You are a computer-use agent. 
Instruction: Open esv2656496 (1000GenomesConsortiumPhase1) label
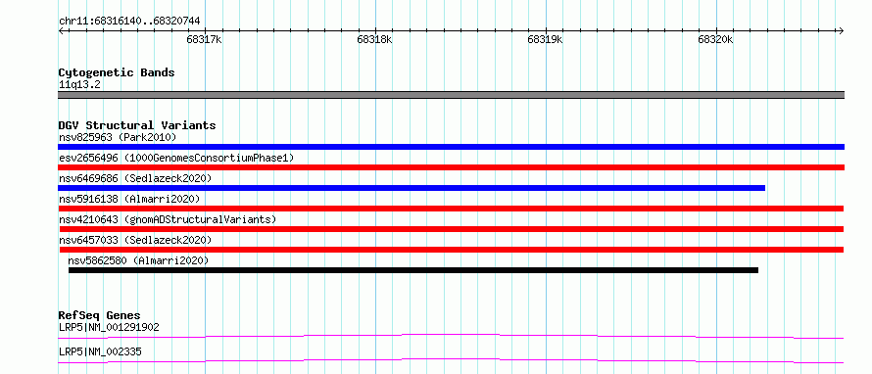point(176,158)
